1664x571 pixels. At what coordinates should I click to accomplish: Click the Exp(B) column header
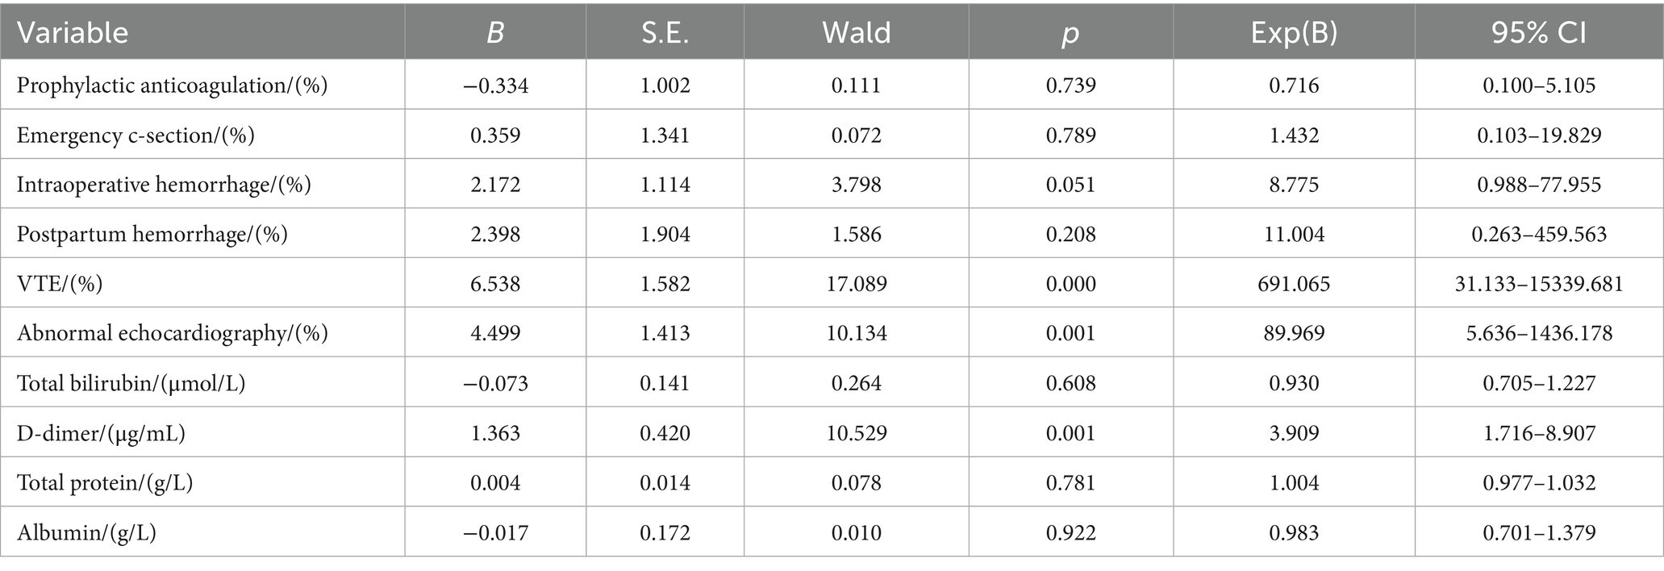1294,33
